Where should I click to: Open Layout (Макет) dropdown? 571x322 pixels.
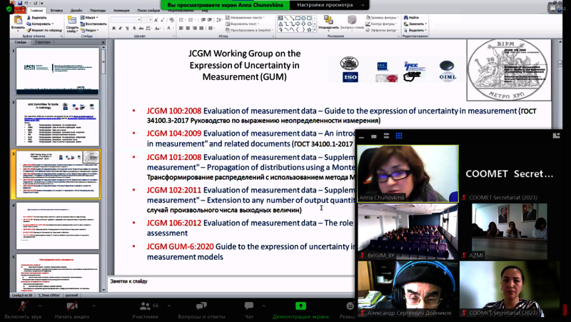pos(90,17)
